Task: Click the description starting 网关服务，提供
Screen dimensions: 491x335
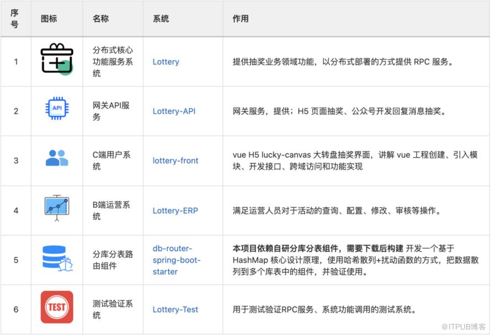Action: [340, 111]
